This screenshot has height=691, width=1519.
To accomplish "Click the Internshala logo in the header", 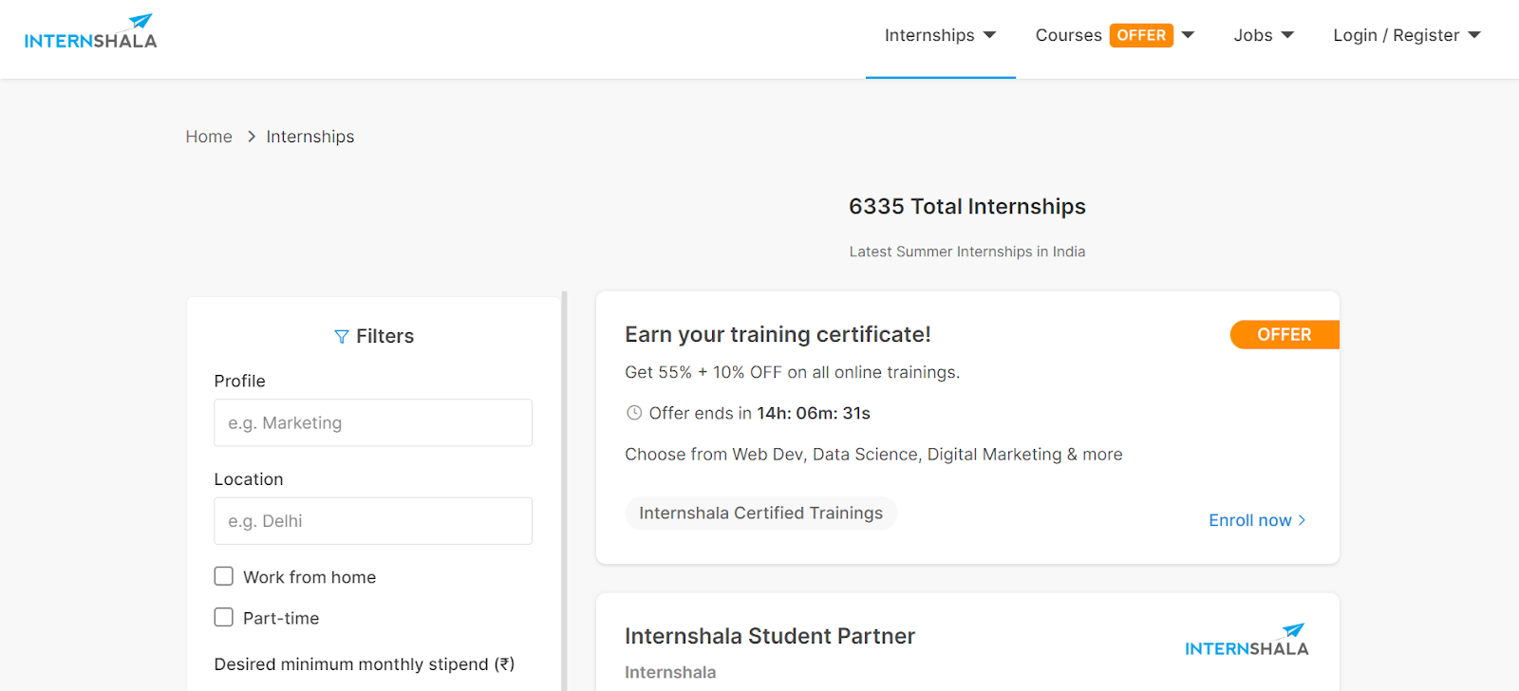I will pos(90,31).
